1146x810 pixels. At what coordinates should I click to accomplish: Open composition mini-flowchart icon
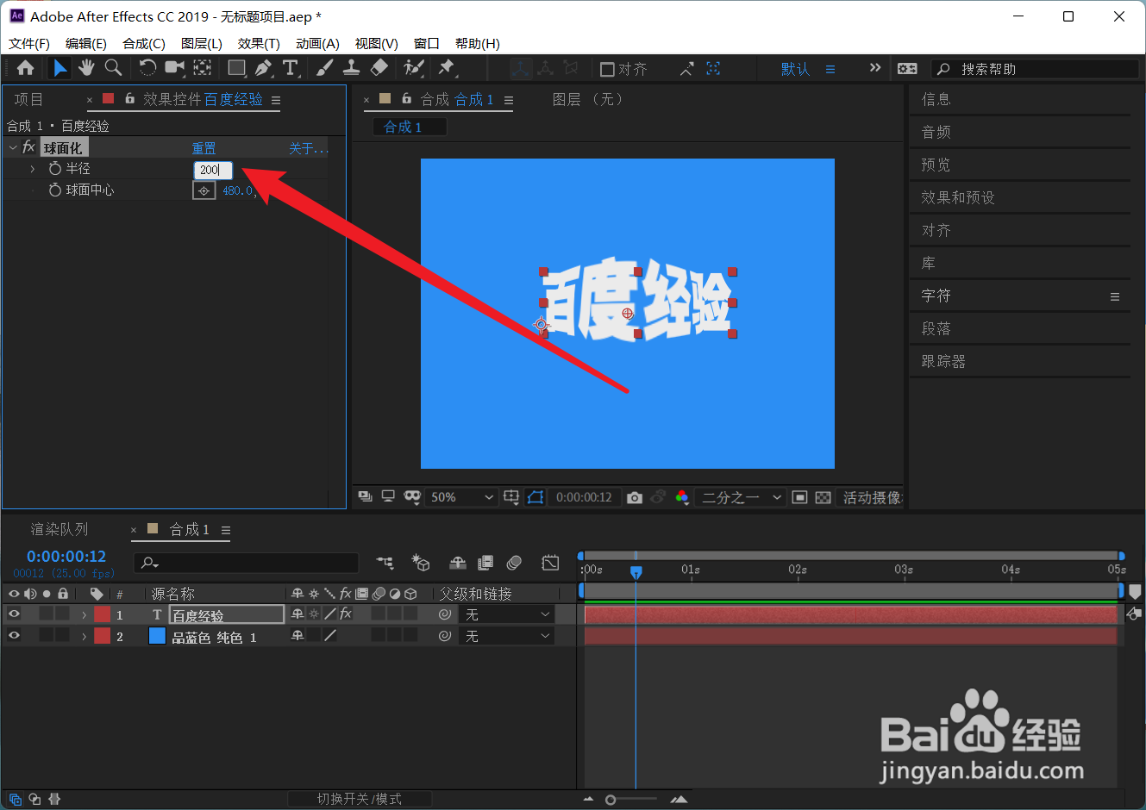pyautogui.click(x=385, y=563)
